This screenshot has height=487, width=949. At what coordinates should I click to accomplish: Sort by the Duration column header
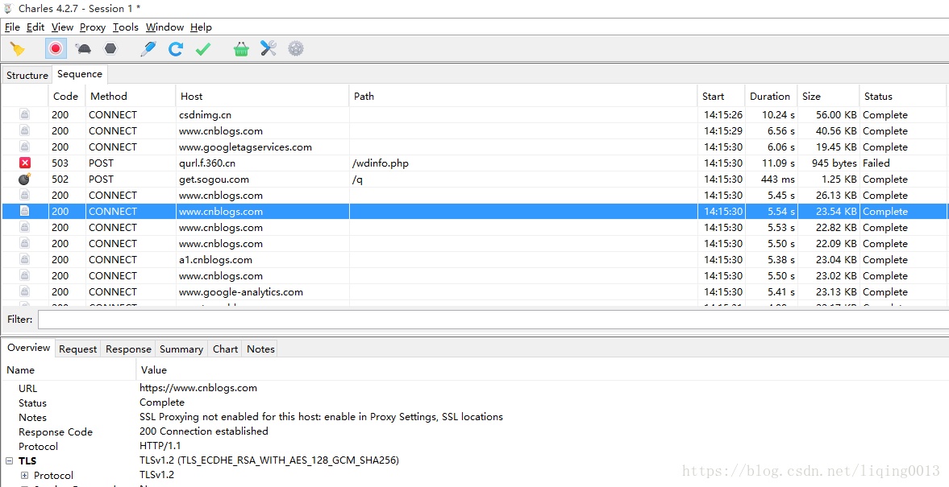[771, 96]
